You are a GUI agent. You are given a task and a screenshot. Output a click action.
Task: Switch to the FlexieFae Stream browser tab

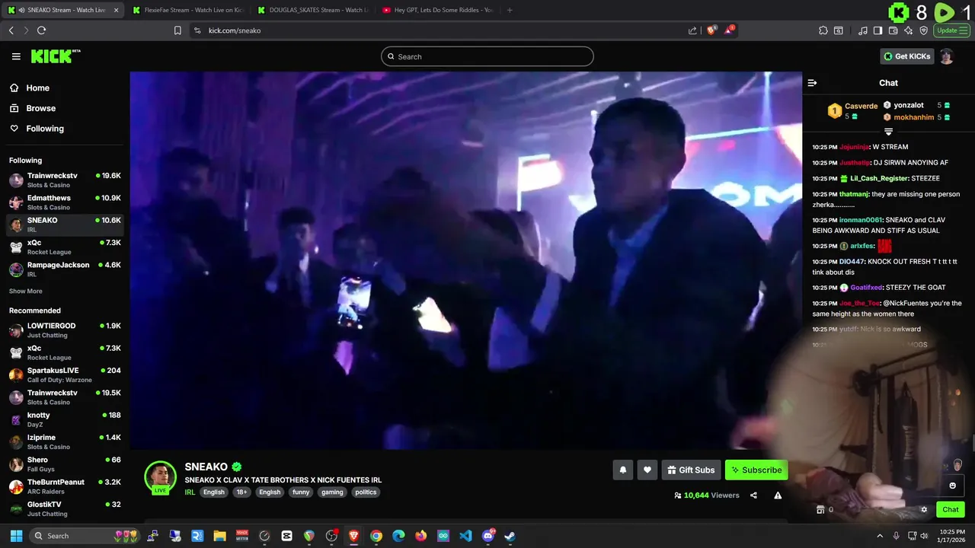point(187,10)
